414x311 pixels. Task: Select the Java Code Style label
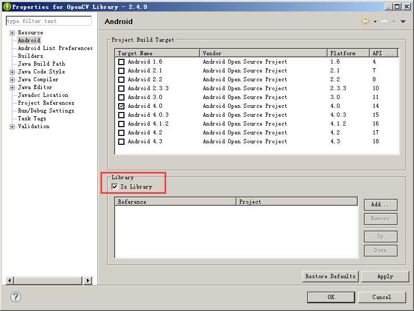[x=42, y=71]
